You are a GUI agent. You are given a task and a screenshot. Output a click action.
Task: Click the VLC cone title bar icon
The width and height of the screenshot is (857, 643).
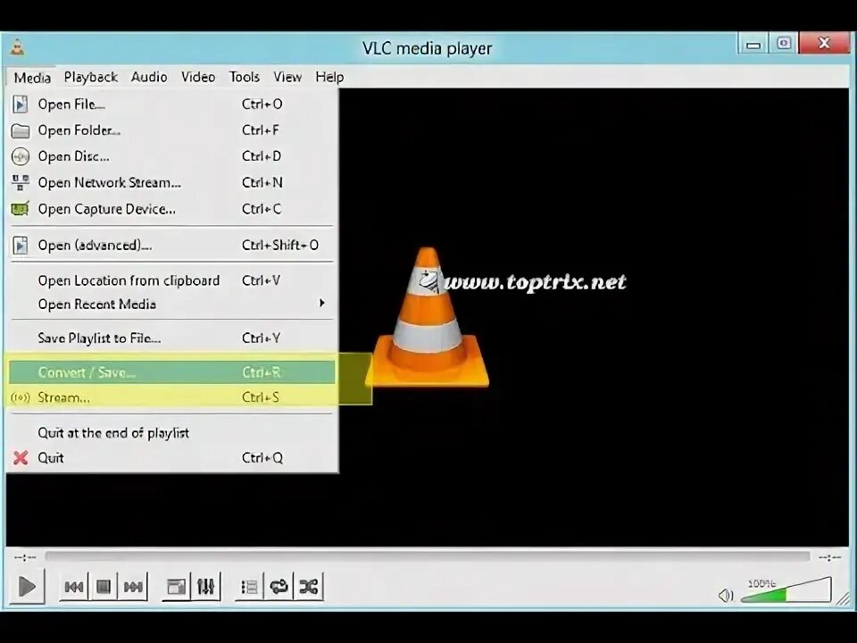[18, 47]
